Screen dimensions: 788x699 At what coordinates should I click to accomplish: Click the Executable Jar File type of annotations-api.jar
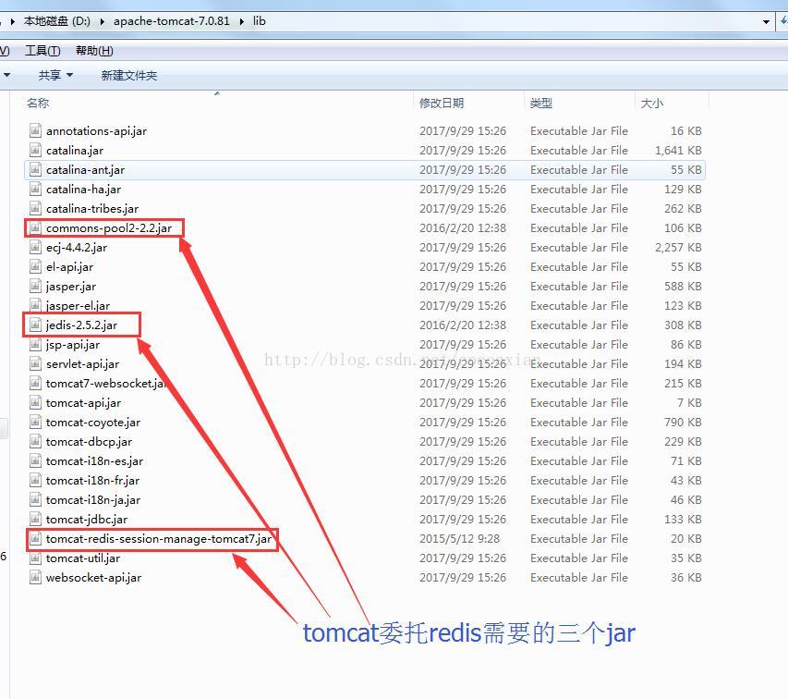point(579,130)
